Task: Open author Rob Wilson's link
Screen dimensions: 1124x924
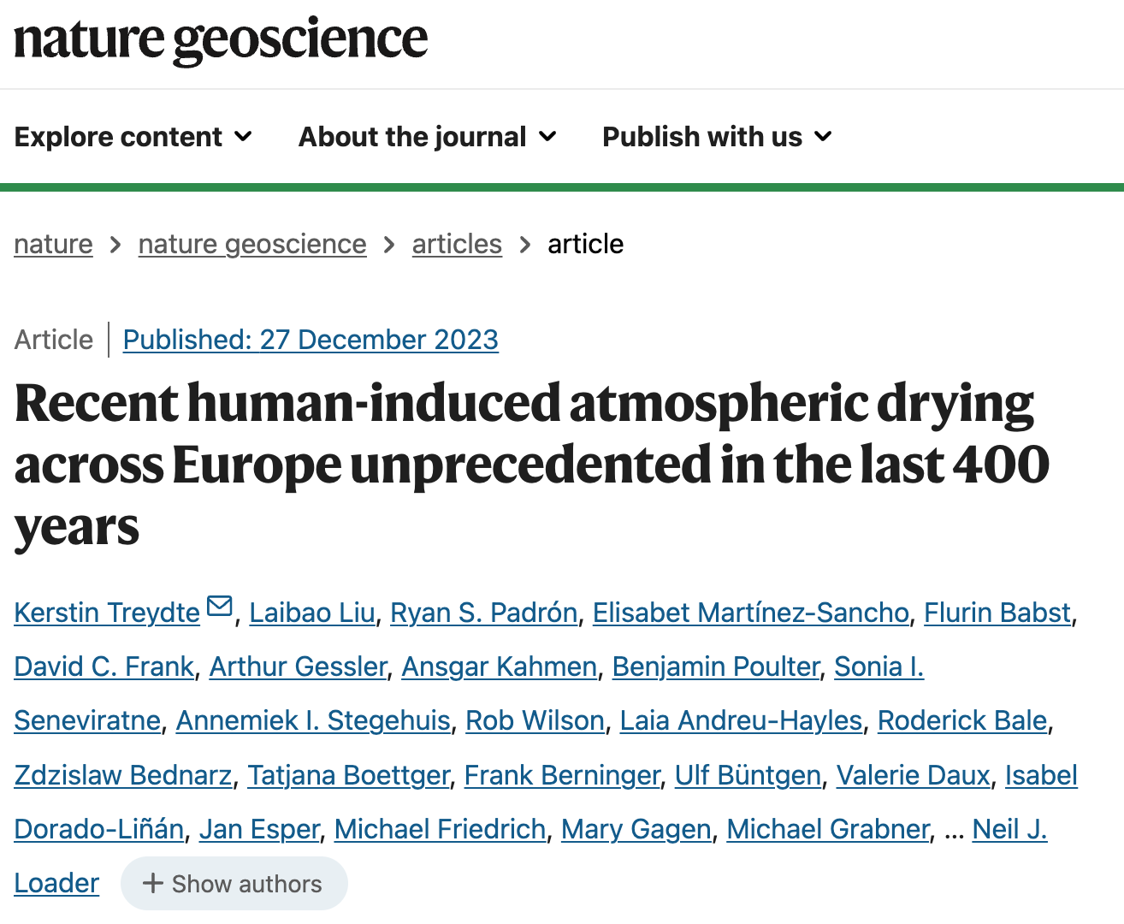Action: point(535,720)
